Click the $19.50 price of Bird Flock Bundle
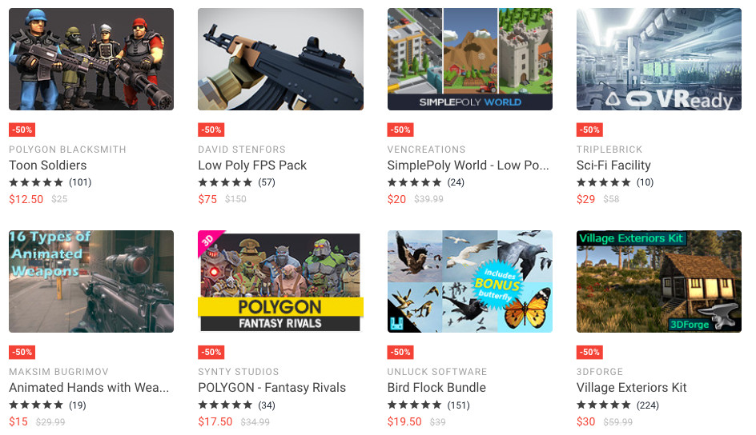Viewport: 756px width, 435px height. [404, 421]
